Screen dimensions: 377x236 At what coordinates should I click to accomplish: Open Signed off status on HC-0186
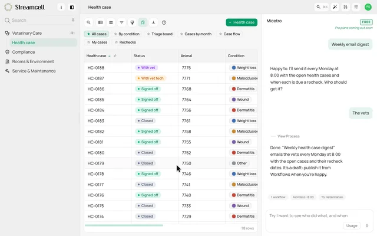point(148,89)
